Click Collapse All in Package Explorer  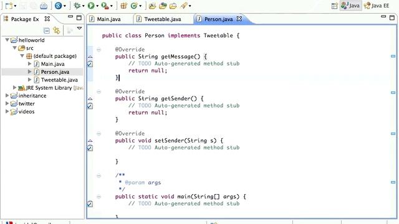(x=47, y=30)
